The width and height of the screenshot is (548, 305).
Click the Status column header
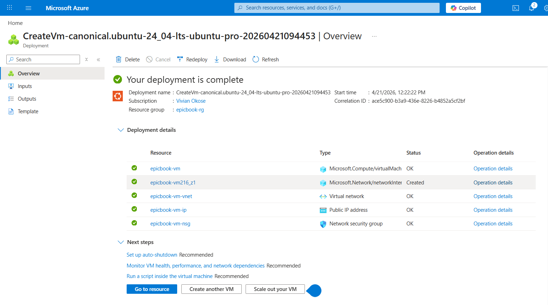point(413,153)
